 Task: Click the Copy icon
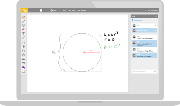tap(23, 51)
